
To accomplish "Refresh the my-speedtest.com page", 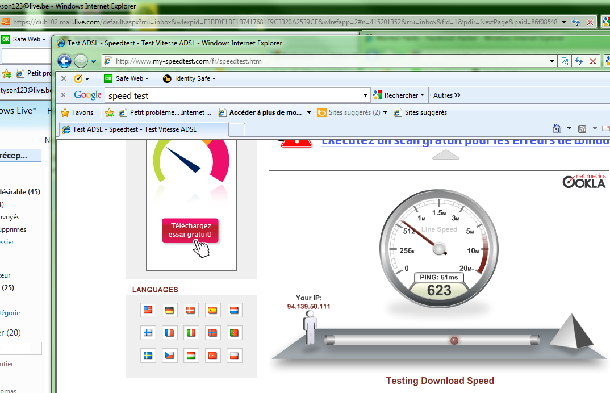I will [x=579, y=61].
